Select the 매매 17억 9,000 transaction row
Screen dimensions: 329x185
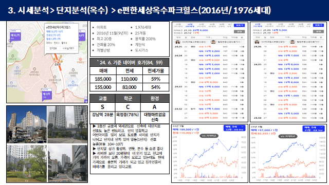[x=209, y=87]
